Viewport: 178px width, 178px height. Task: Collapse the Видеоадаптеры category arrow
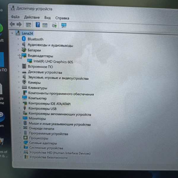click(x=18, y=55)
